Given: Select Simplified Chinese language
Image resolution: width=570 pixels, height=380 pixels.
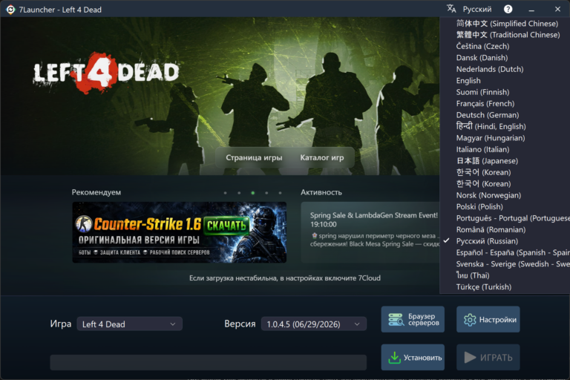Looking at the screenshot, I should click(x=507, y=23).
